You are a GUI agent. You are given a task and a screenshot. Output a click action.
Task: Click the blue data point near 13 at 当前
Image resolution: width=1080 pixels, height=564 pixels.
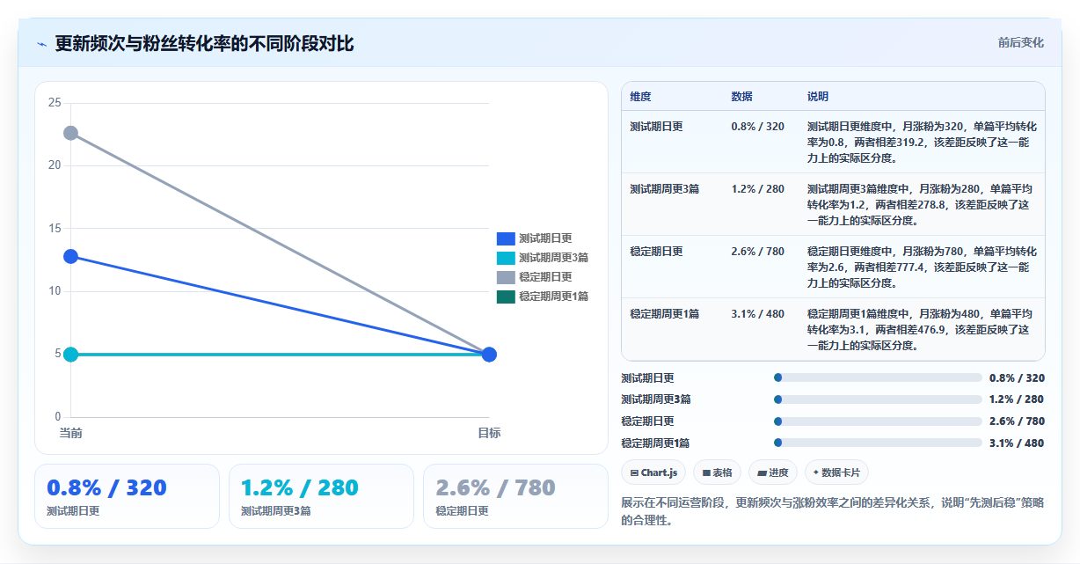[x=70, y=256]
